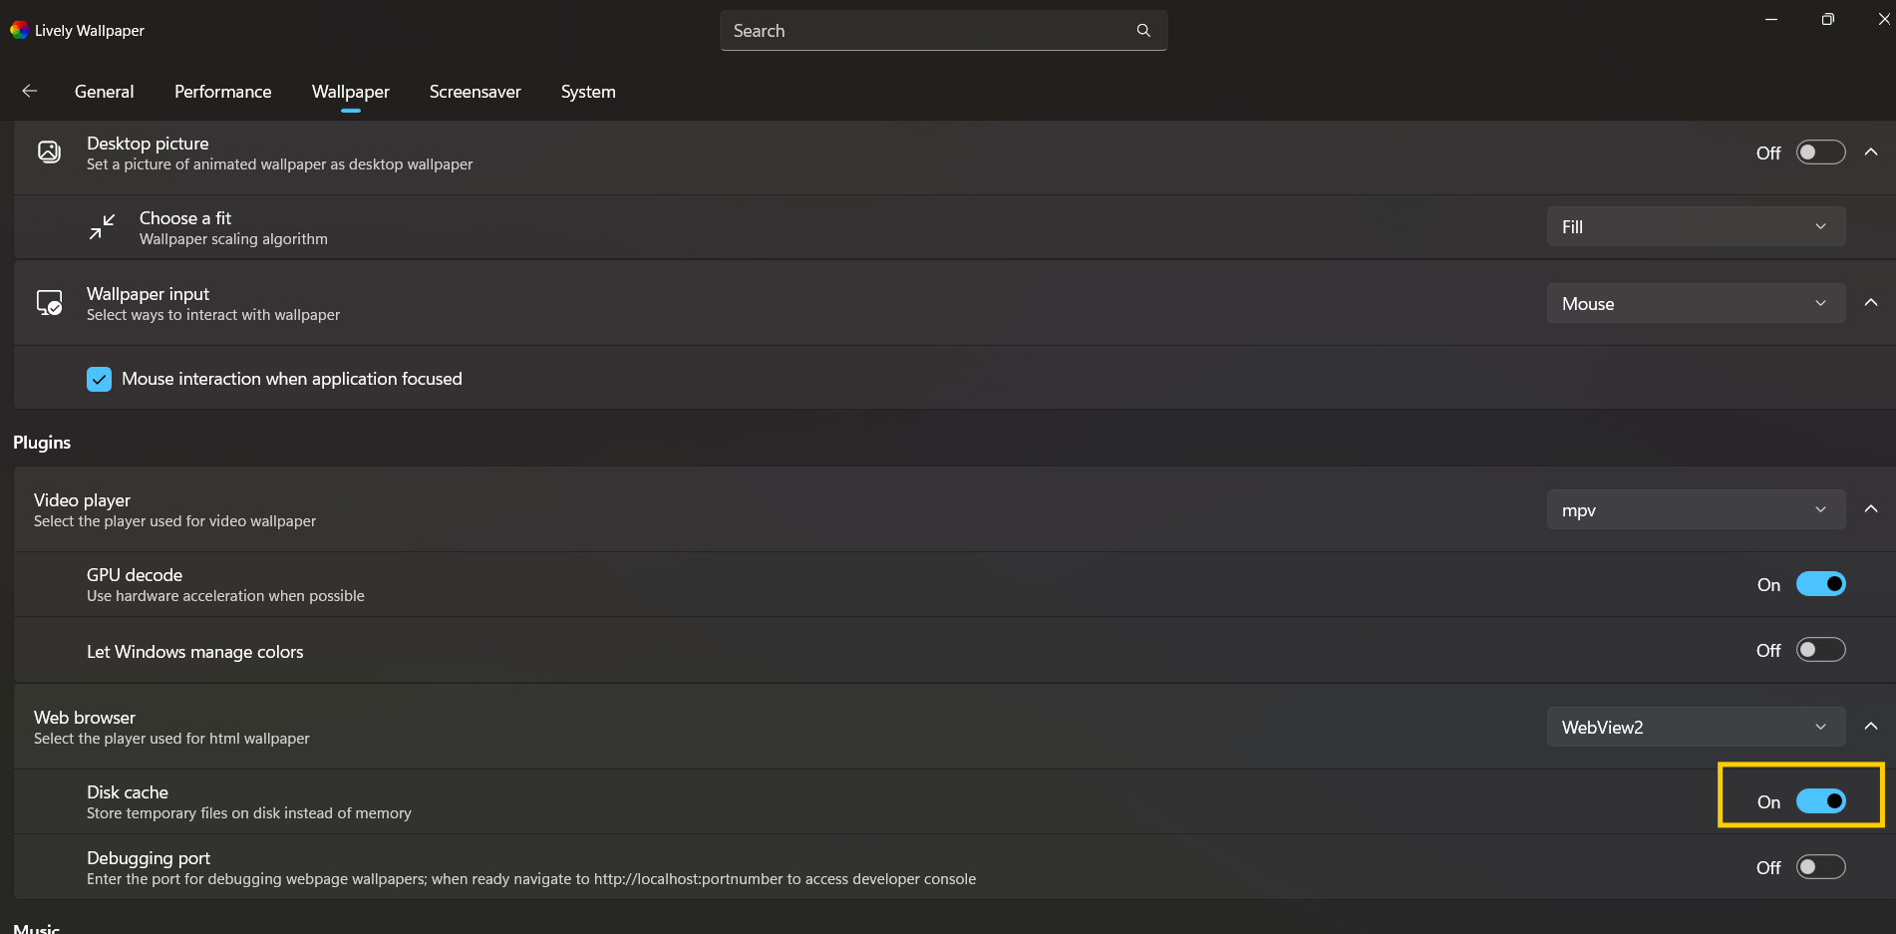Minimize the Lively Wallpaper window

pos(1771,19)
